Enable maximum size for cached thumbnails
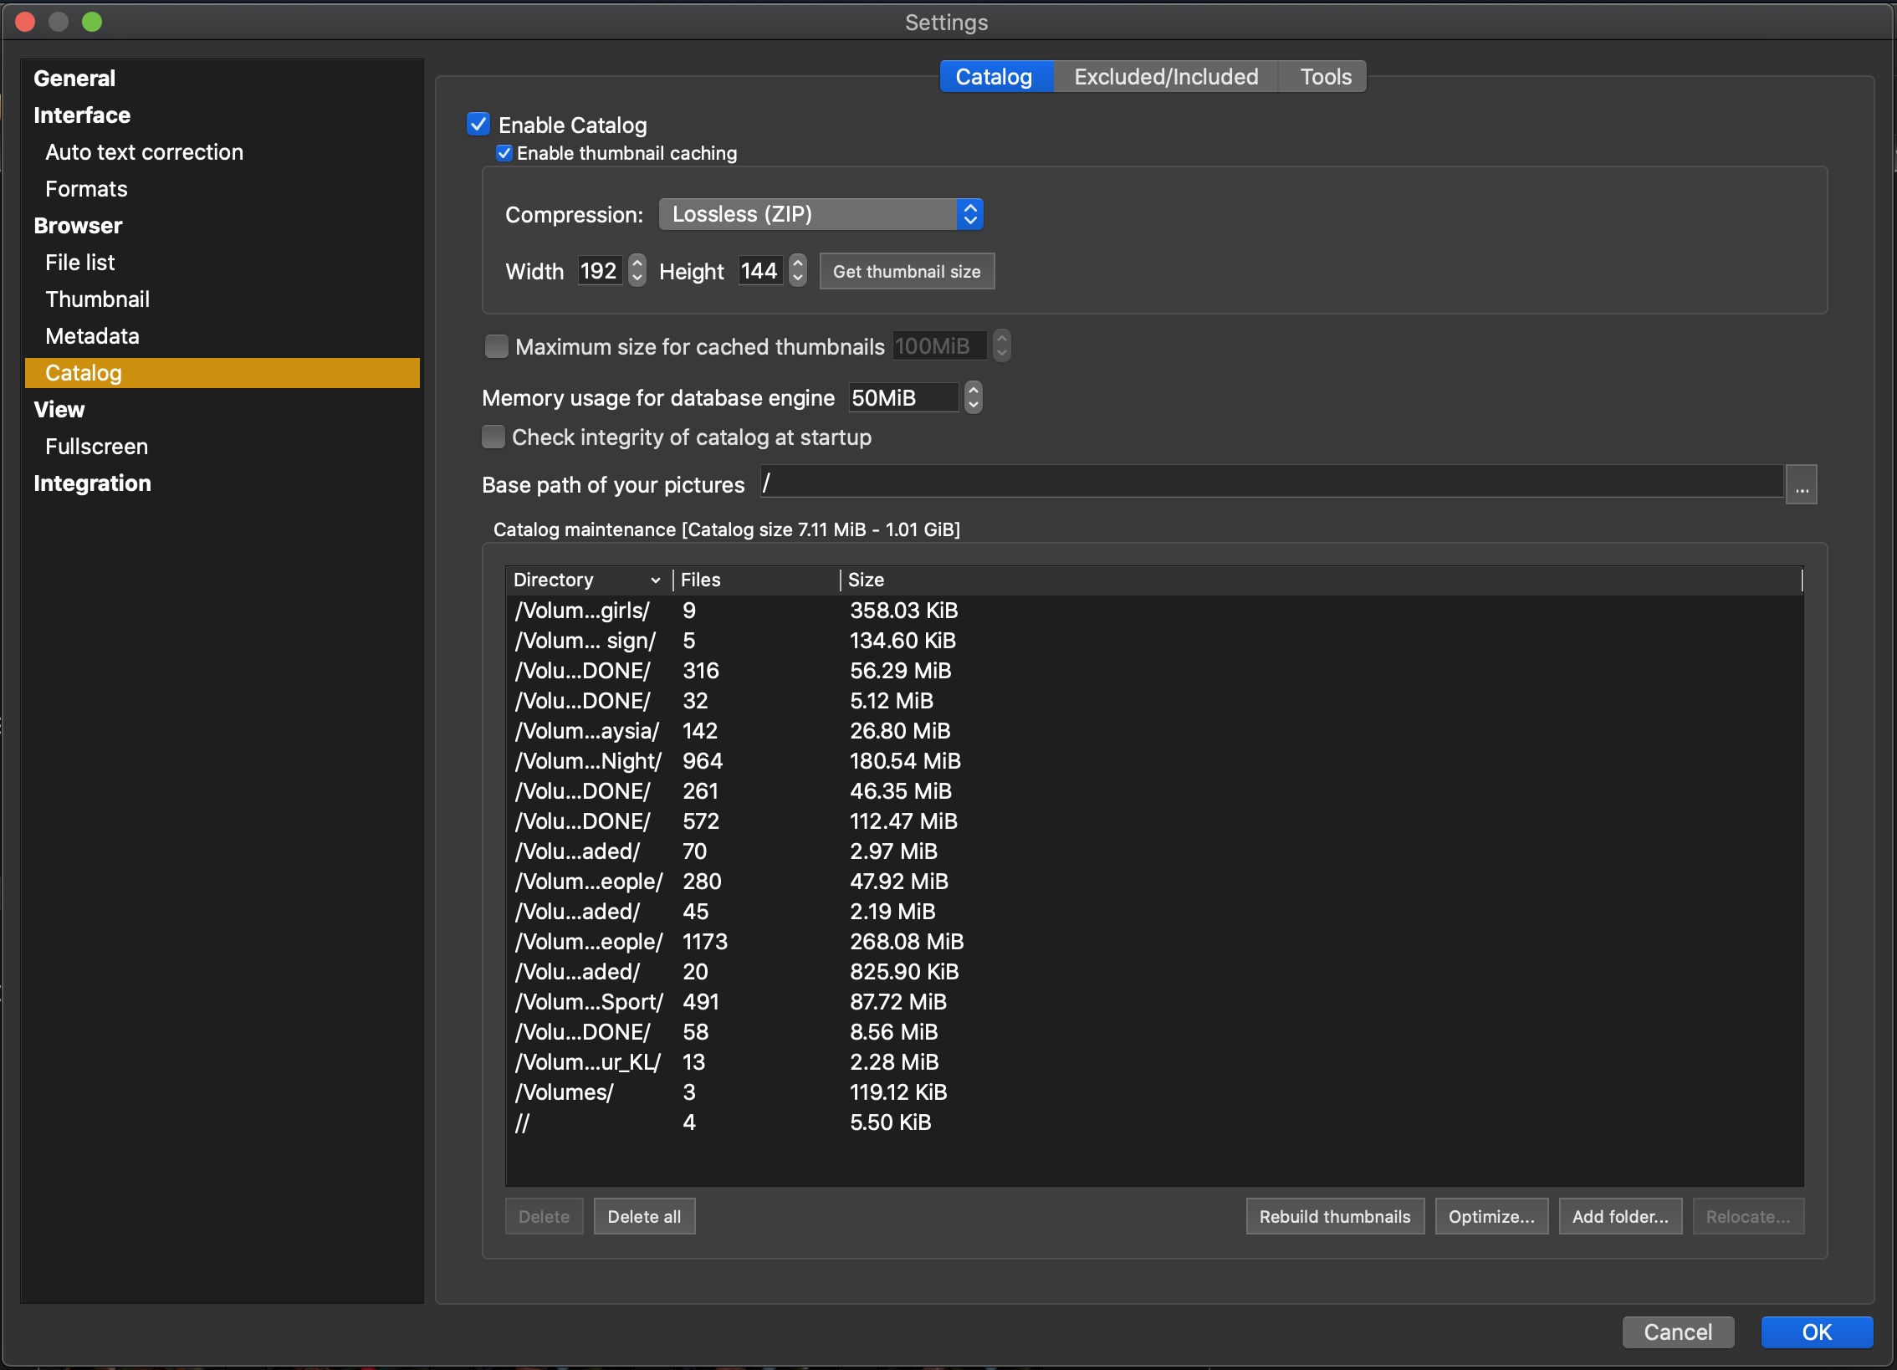 pos(496,346)
